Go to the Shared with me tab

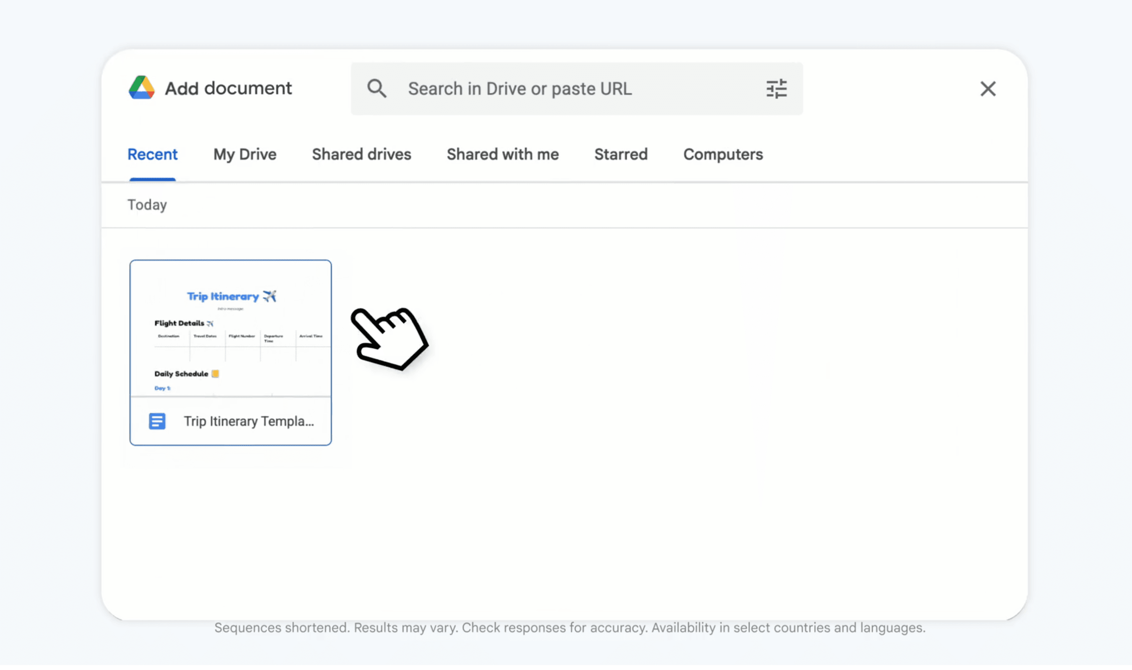(x=503, y=155)
